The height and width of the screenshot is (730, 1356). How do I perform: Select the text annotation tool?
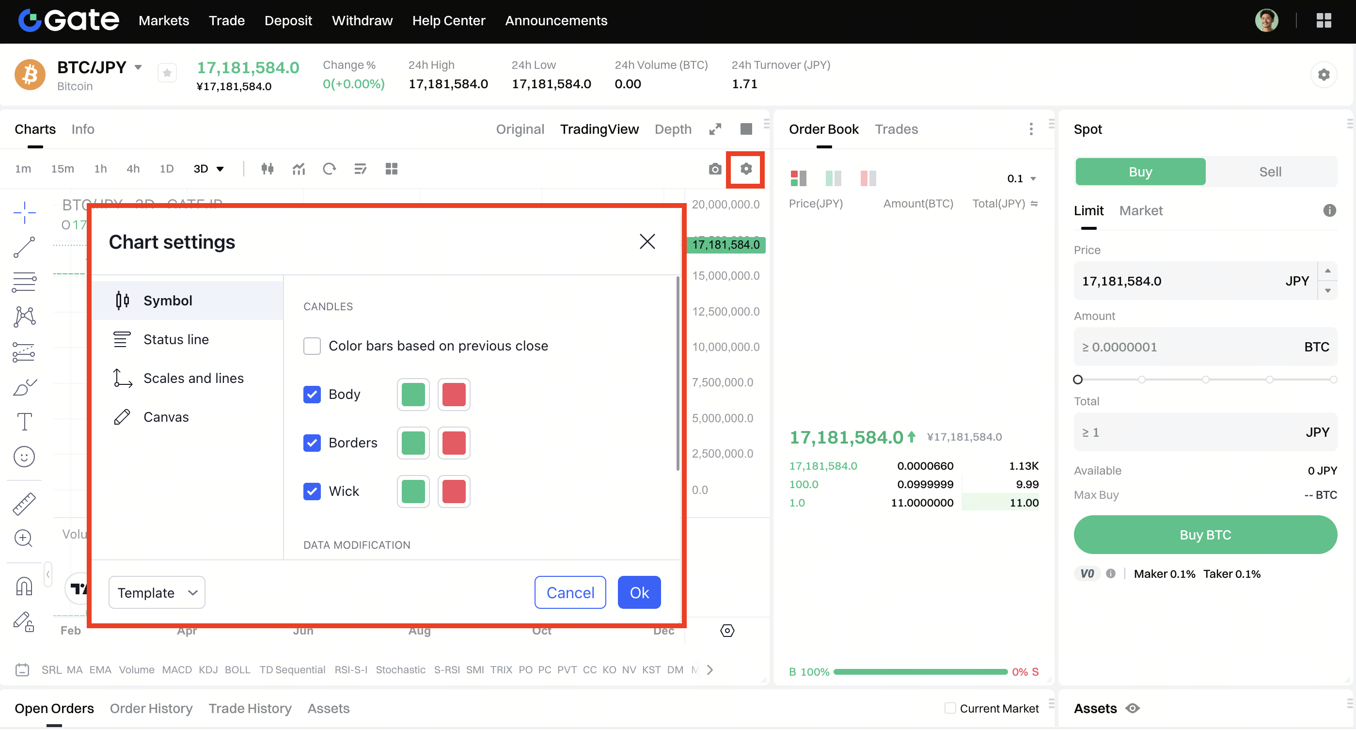click(x=24, y=422)
